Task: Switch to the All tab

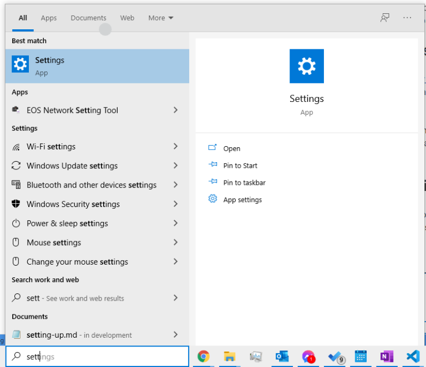Action: coord(23,18)
